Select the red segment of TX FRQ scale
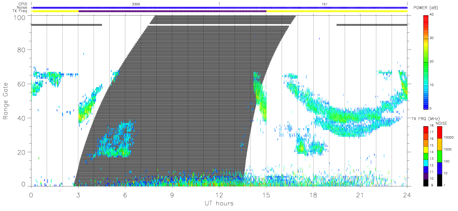Image resolution: width=458 pixels, height=211 pixels. coord(426,129)
